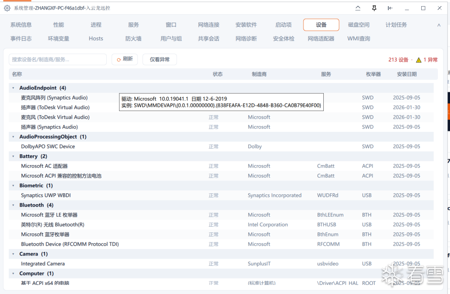Viewport: 450px width, 294px height.
Task: Click the 刷新 refresh button
Action: [125, 59]
